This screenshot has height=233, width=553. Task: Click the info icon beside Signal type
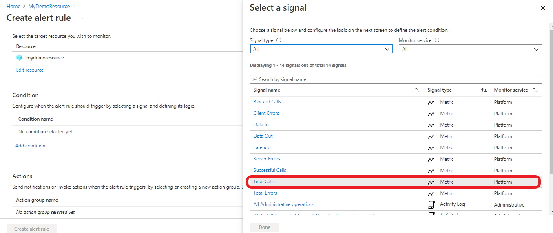coord(279,40)
